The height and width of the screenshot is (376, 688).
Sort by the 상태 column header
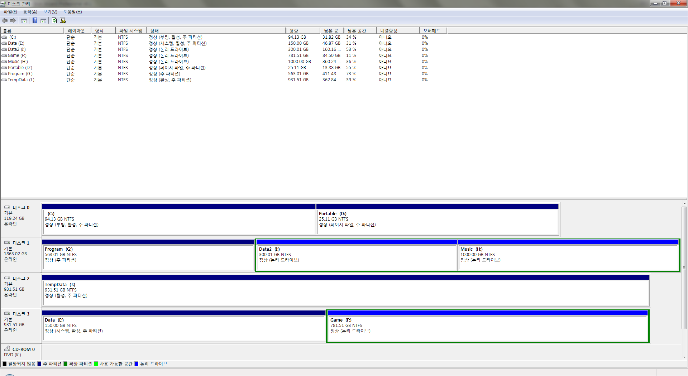coord(216,31)
